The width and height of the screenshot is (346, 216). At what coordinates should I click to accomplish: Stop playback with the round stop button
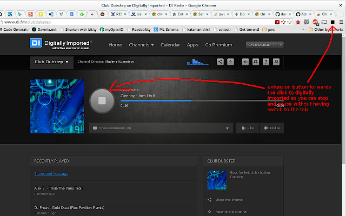point(102,101)
